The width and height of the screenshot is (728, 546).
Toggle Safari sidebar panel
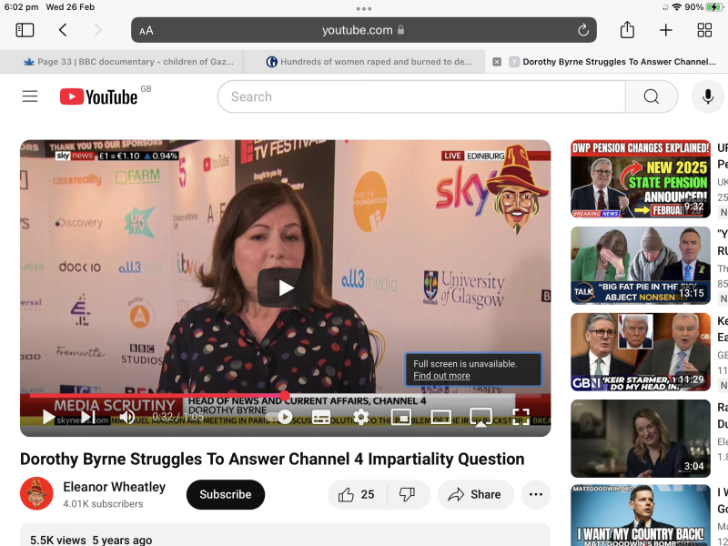pyautogui.click(x=25, y=30)
